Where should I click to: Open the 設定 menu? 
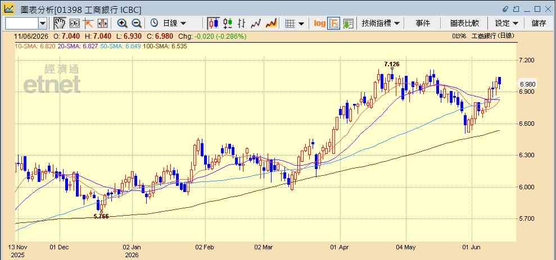pyautogui.click(x=507, y=24)
